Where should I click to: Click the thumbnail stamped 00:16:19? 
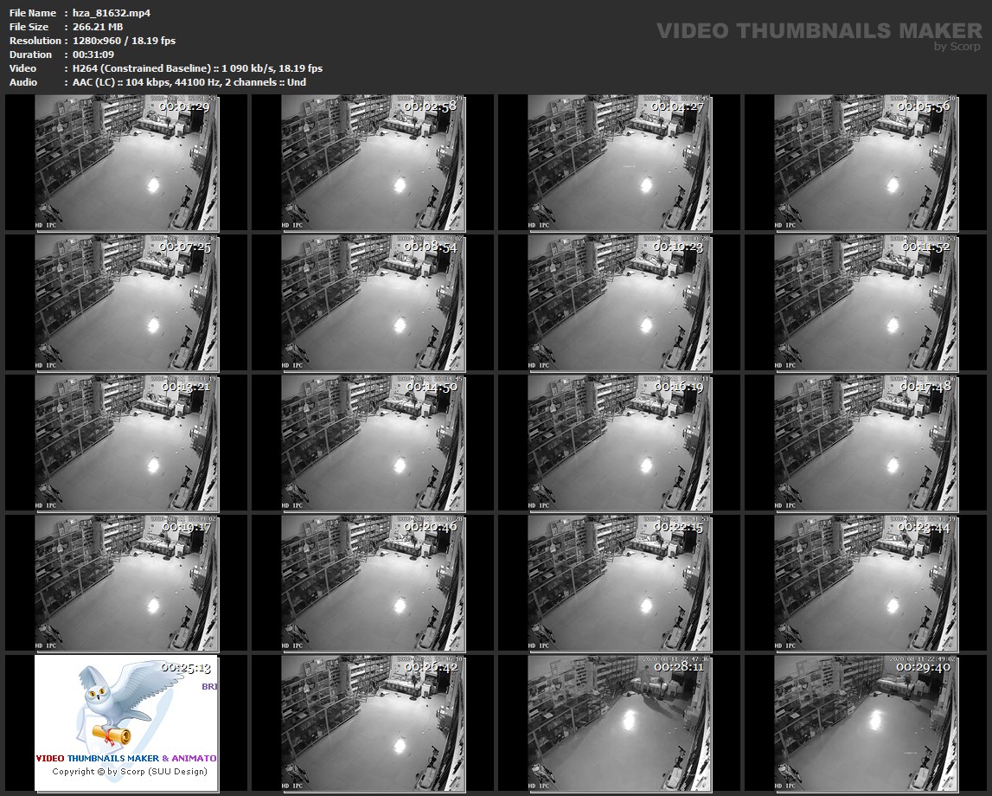pos(619,443)
